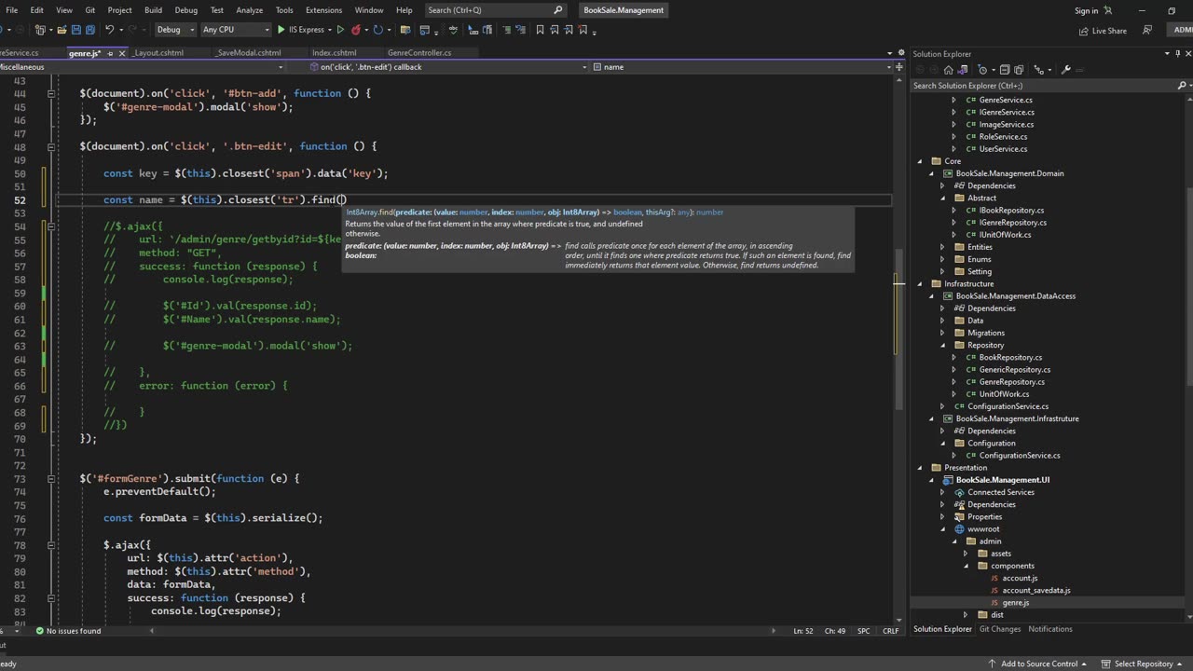
Task: Switch to the Git Changes tab
Action: [x=1000, y=629]
